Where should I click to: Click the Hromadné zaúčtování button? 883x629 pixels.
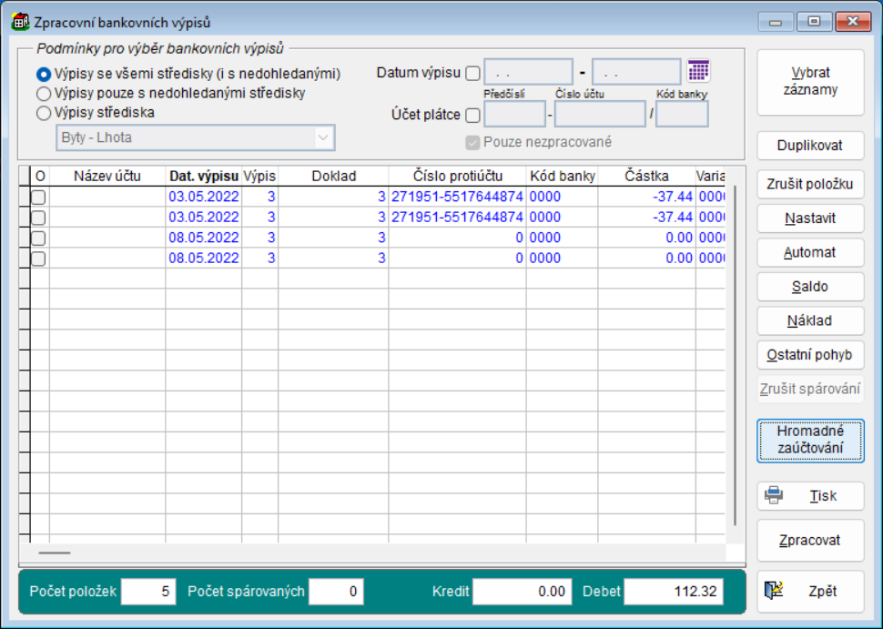(810, 440)
